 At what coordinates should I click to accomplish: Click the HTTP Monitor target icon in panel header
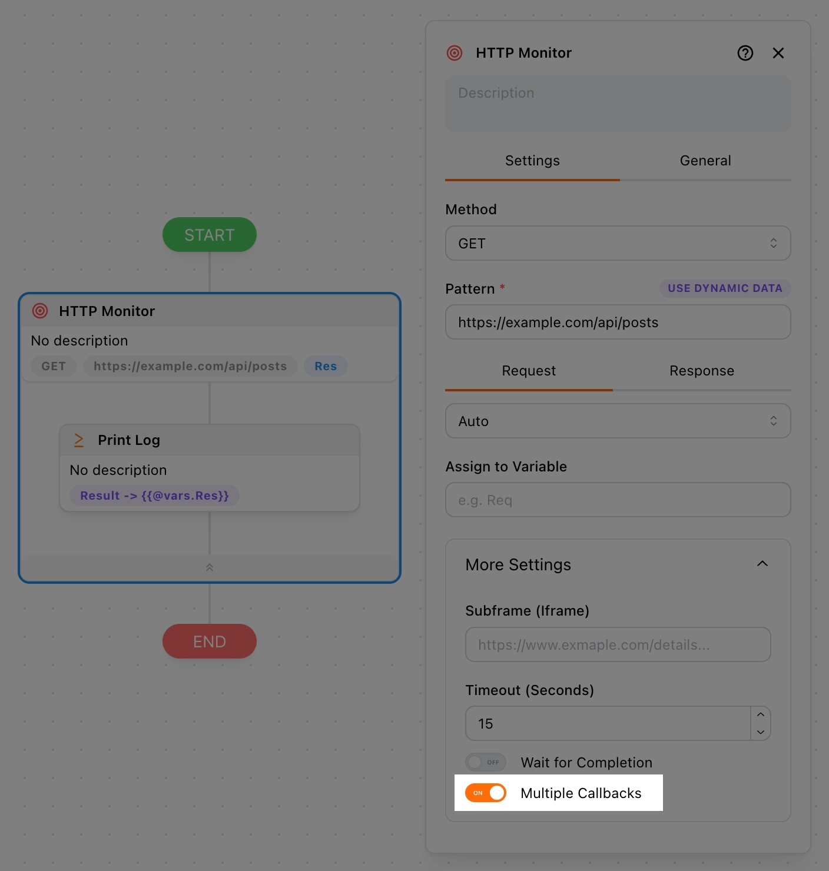(455, 53)
